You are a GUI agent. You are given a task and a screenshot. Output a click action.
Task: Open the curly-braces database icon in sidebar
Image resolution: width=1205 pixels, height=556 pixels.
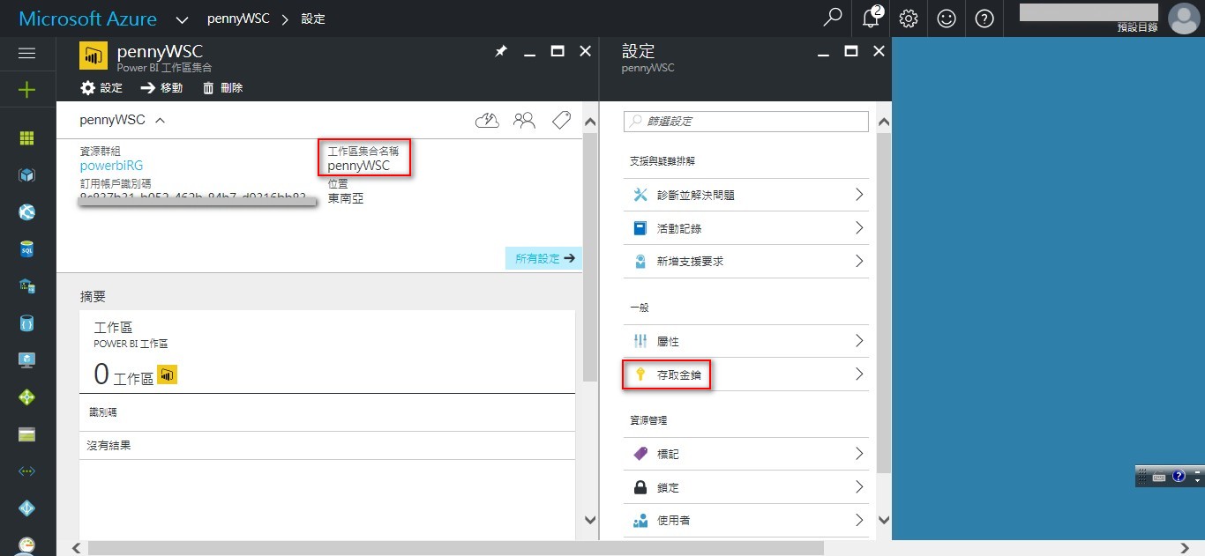(x=26, y=323)
